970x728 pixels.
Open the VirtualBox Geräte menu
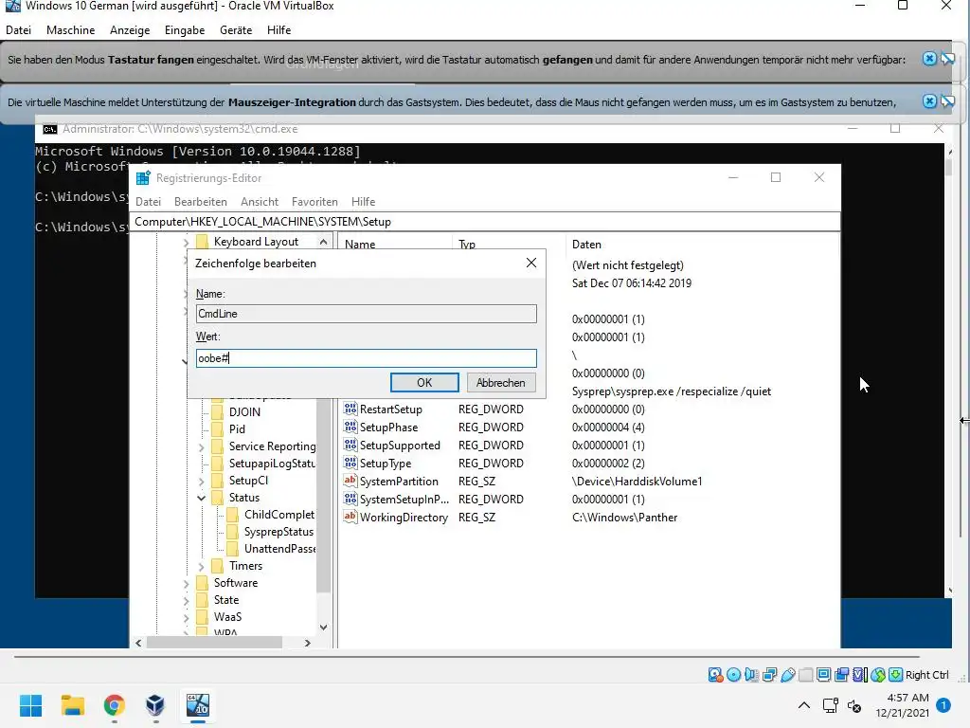[236, 29]
